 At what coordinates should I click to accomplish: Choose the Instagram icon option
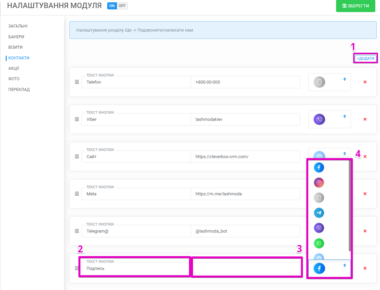(x=319, y=183)
